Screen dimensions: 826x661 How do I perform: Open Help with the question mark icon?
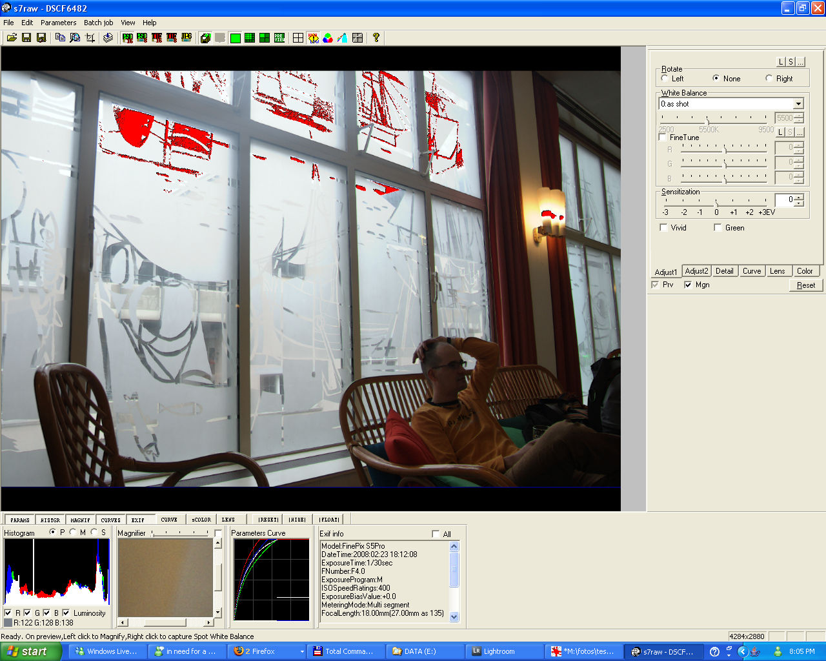[x=376, y=38]
